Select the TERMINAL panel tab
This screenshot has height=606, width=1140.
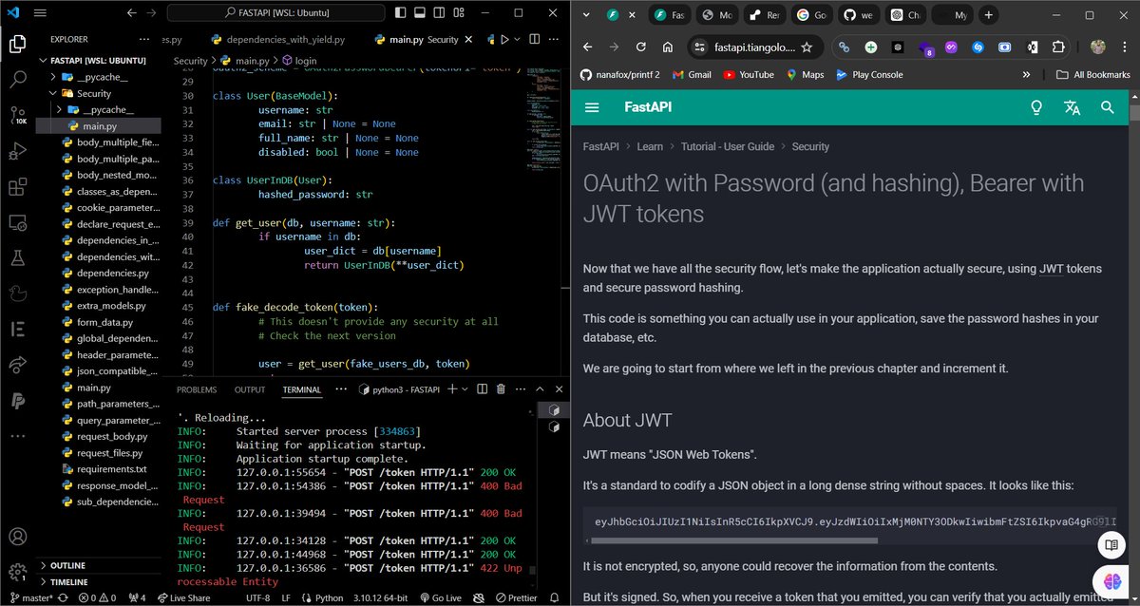tap(301, 389)
